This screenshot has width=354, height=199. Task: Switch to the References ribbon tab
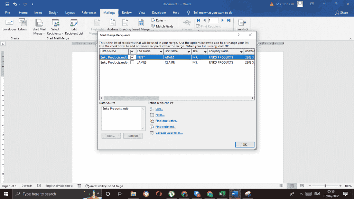89,12
